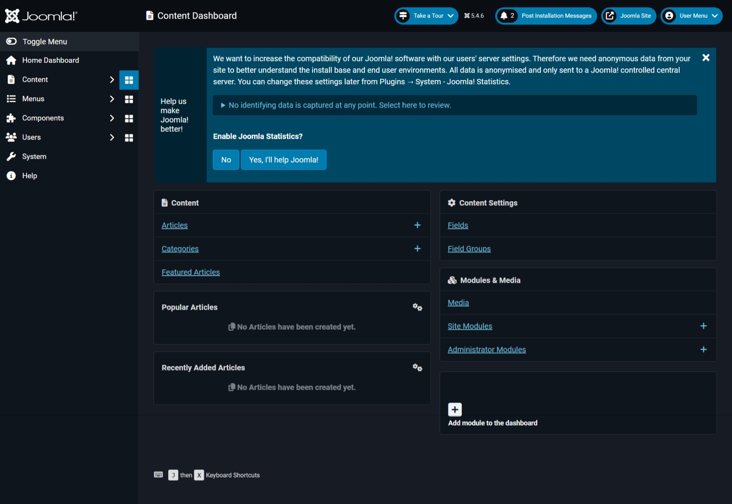The image size is (732, 504).
Task: Click the Joomla version 5.4.6 indicator
Action: click(474, 16)
